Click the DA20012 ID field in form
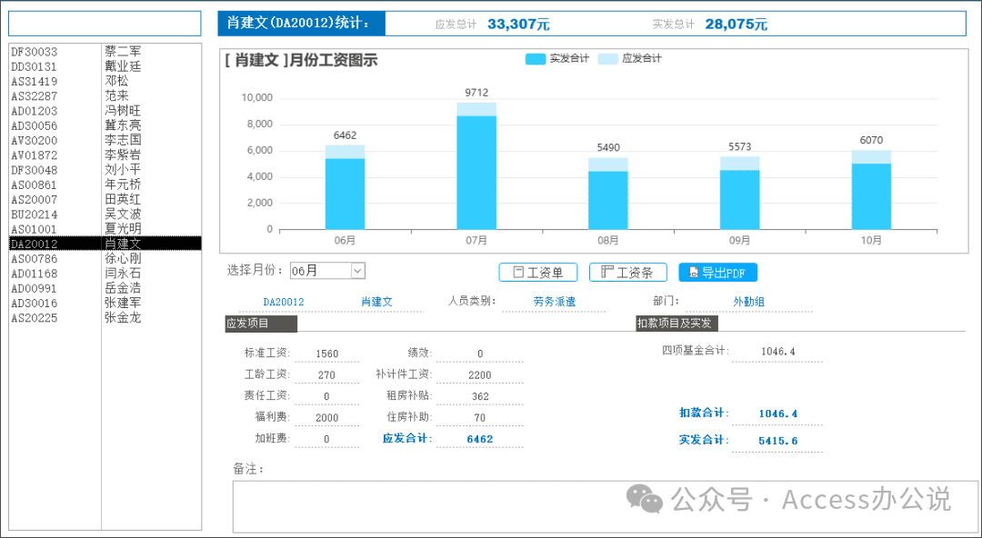The width and height of the screenshot is (982, 538). pos(284,302)
